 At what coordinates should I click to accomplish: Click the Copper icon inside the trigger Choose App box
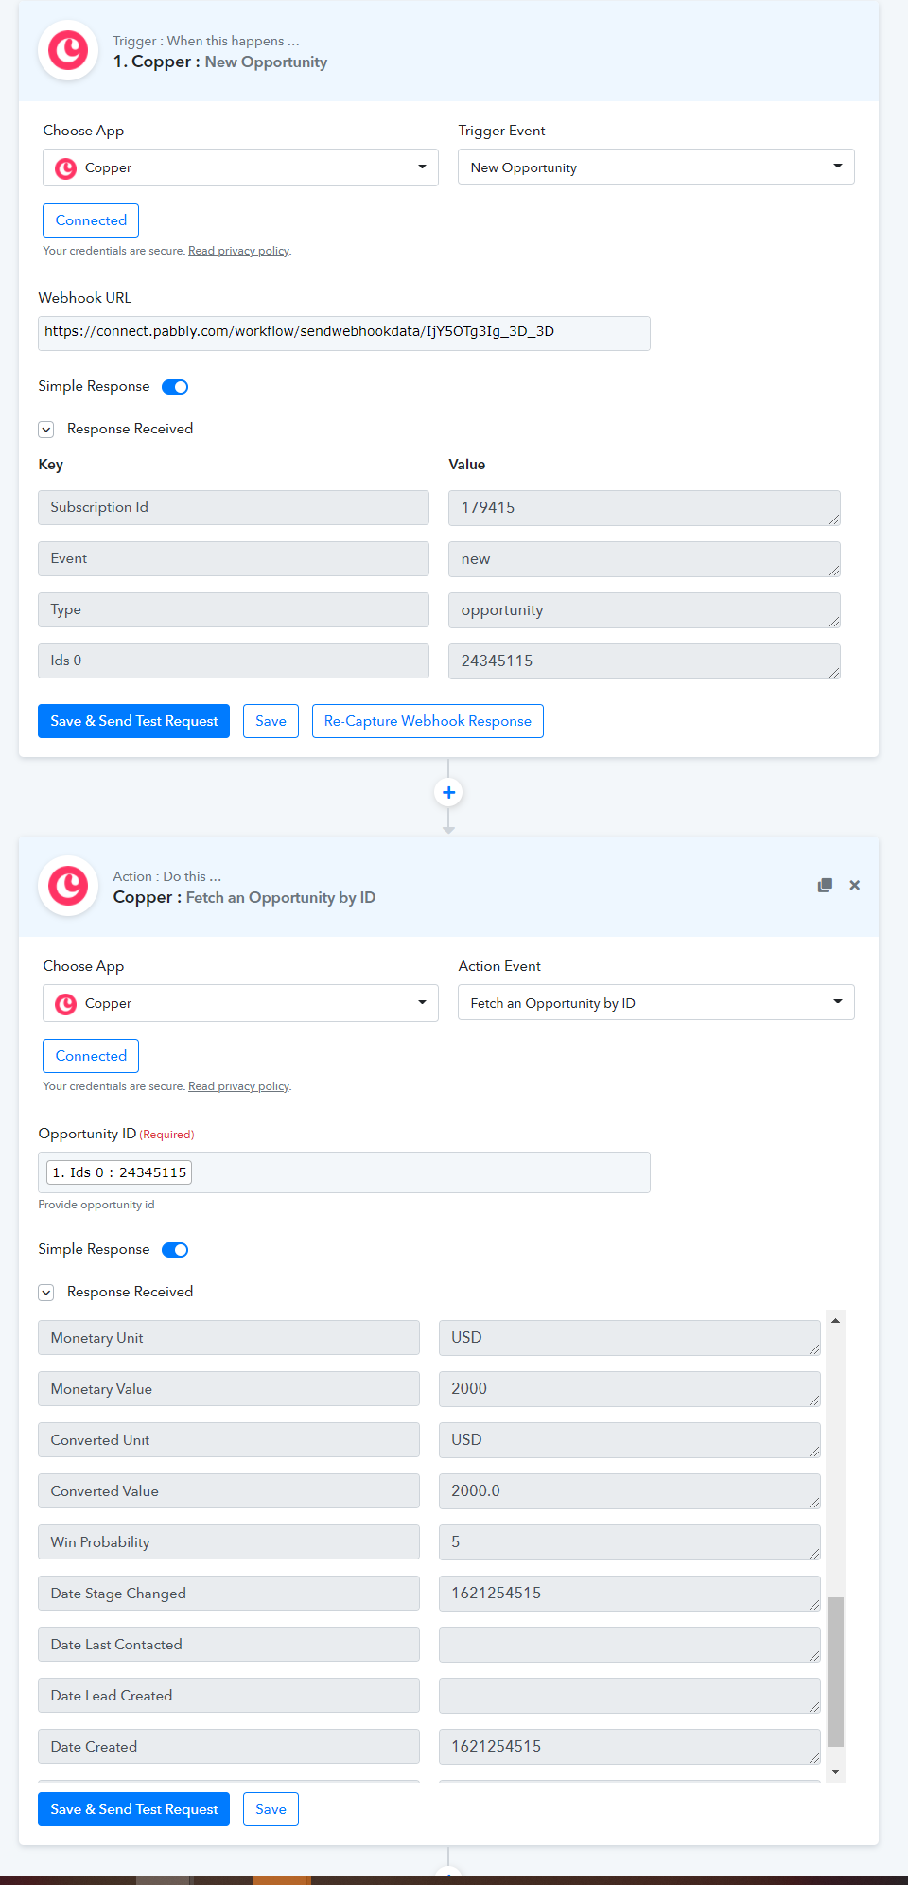[x=65, y=168]
